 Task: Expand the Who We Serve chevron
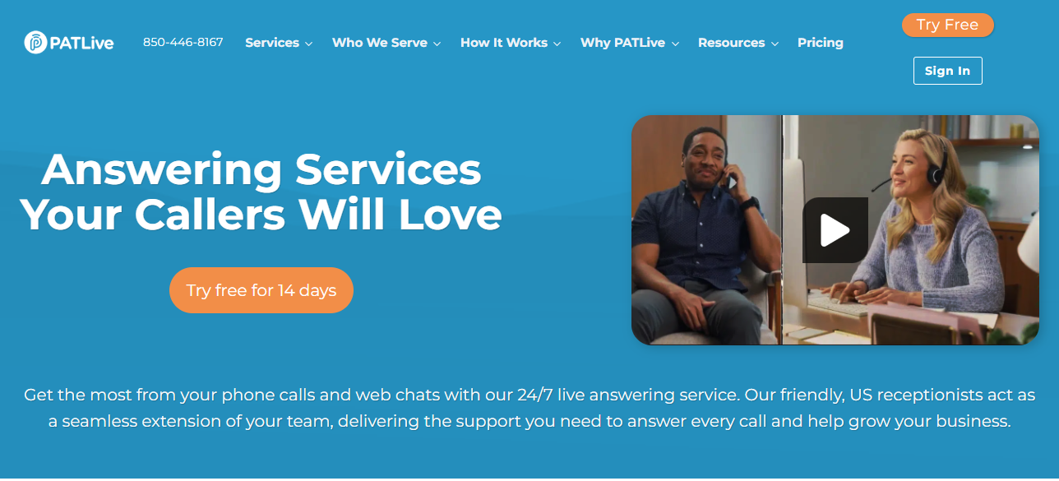click(437, 44)
